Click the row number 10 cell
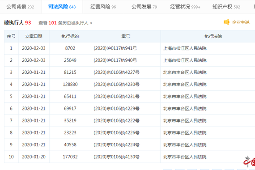The image size is (255, 170). click(x=11, y=157)
